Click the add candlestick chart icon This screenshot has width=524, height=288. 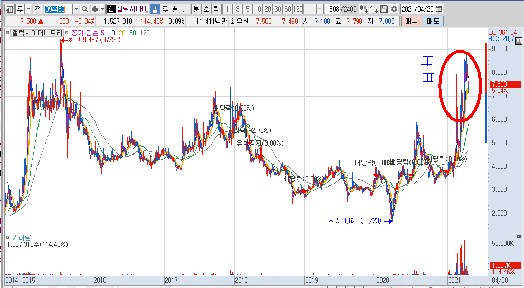pos(364,9)
